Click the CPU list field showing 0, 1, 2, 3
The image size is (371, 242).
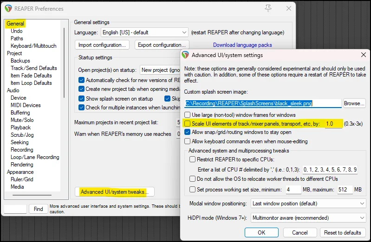[x=330, y=170]
